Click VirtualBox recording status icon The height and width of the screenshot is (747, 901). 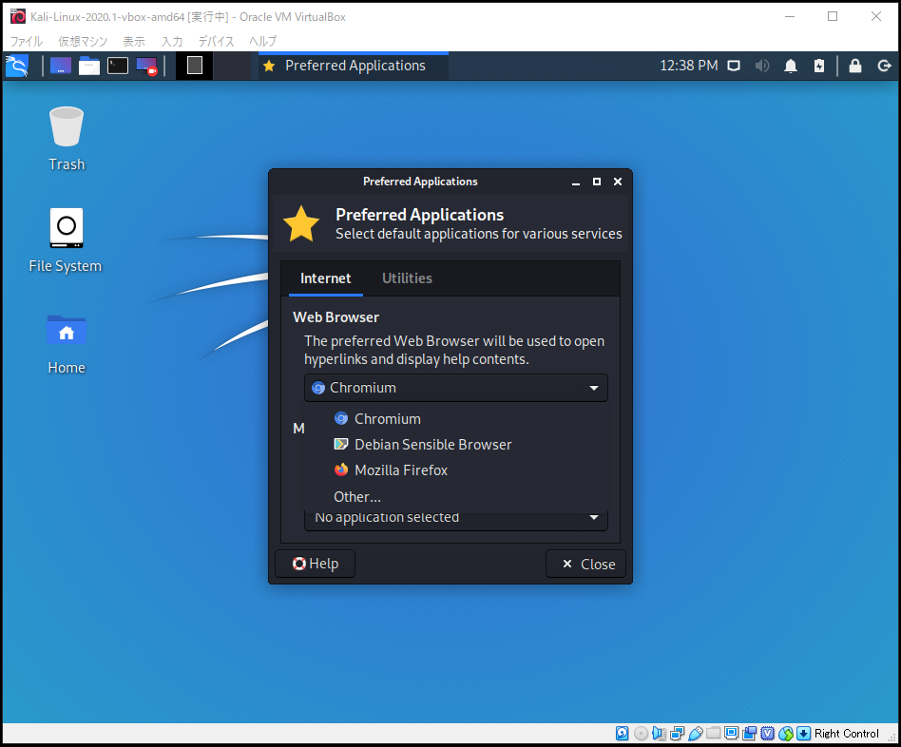(749, 733)
